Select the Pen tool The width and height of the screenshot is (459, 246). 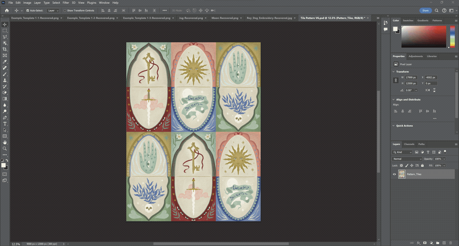[5, 117]
